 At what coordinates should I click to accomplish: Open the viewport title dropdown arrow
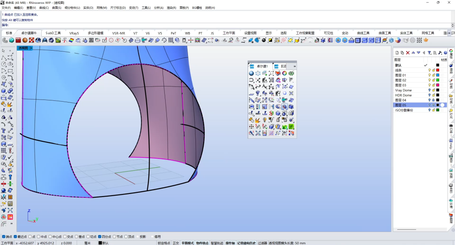(31, 48)
